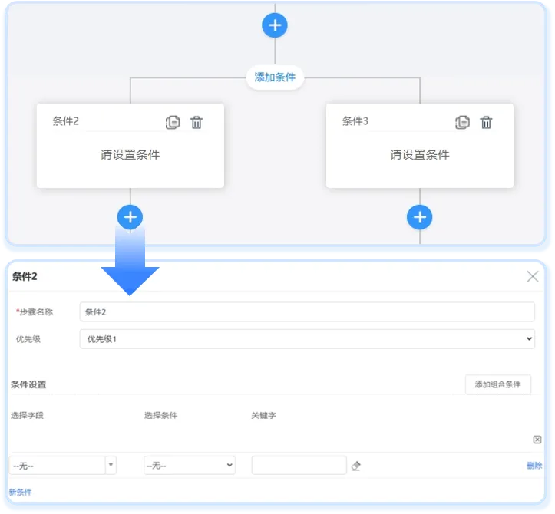555x514 pixels.
Task: Click the 添加组合条件 button
Action: click(497, 384)
